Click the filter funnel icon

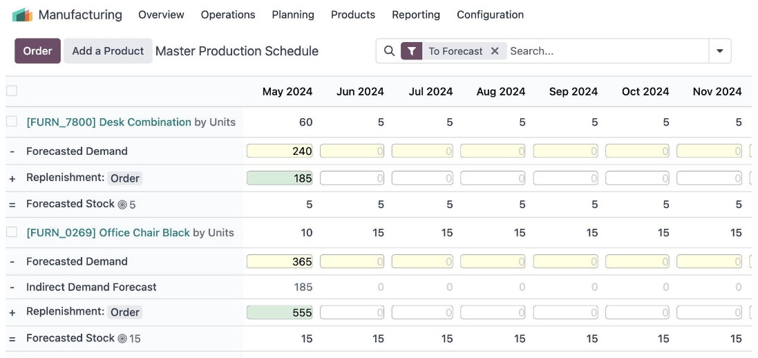tap(411, 51)
